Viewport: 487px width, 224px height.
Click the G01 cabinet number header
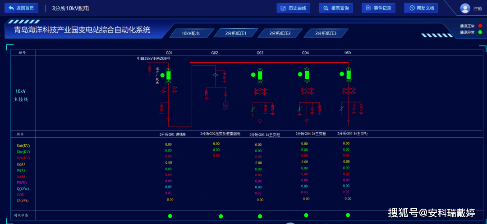click(x=169, y=53)
